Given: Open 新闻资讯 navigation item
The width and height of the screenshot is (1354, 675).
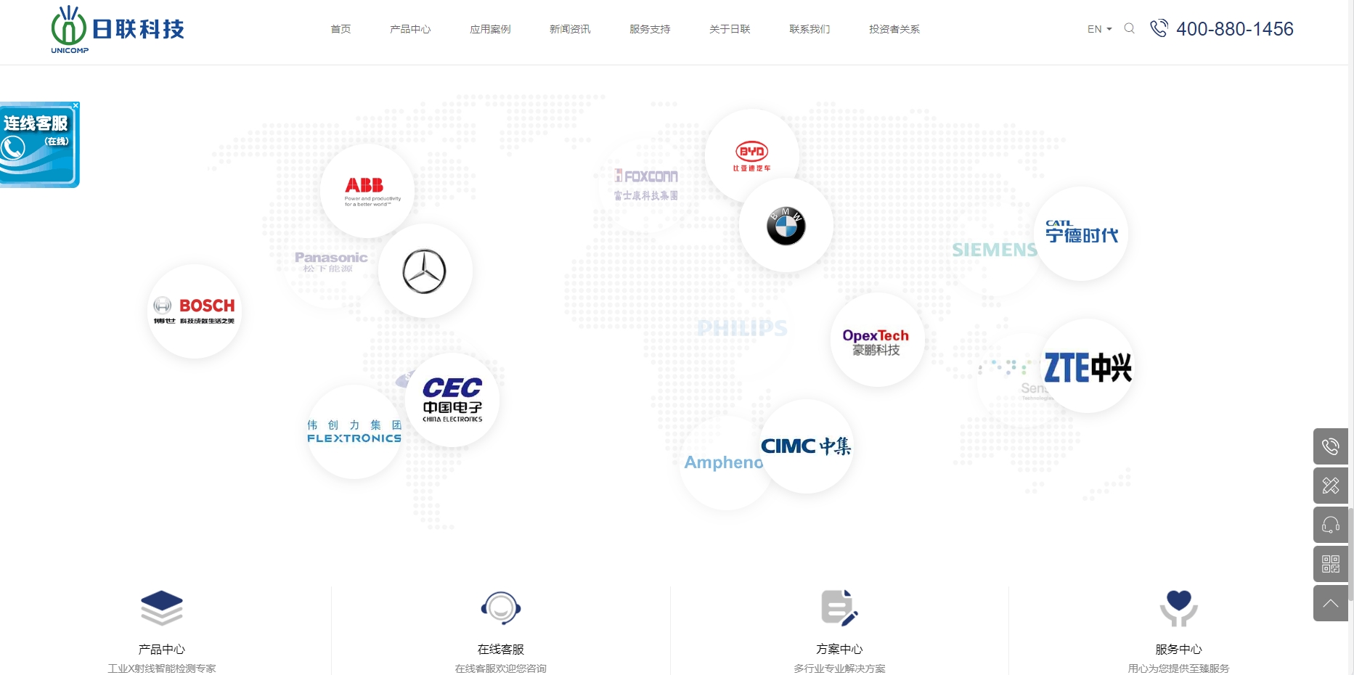Looking at the screenshot, I should [x=570, y=29].
